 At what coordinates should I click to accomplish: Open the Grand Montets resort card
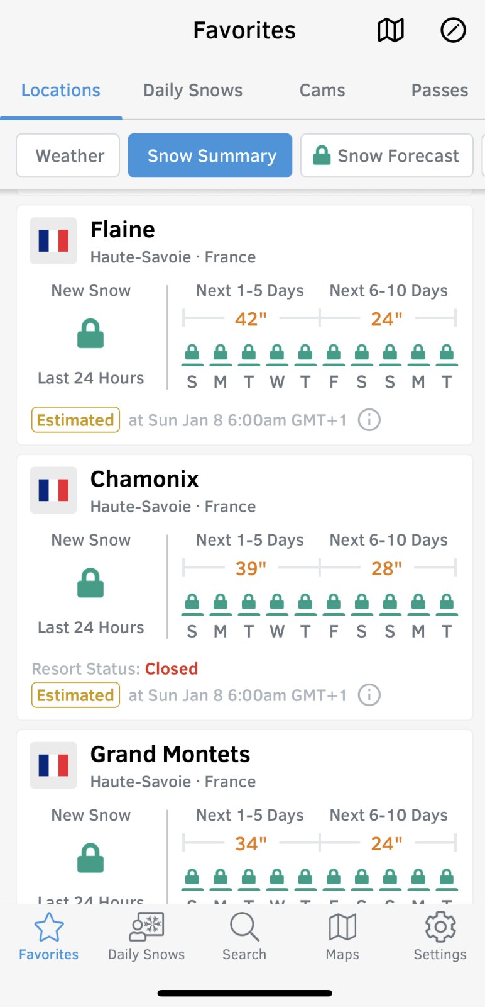tap(170, 755)
